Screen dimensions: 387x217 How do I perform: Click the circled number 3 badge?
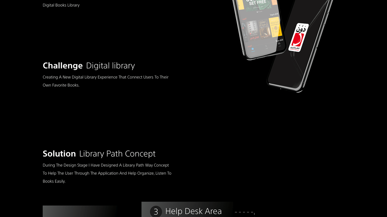click(x=156, y=211)
